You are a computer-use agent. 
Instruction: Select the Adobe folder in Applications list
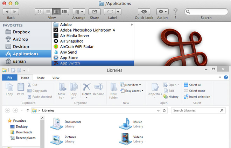click(x=93, y=25)
